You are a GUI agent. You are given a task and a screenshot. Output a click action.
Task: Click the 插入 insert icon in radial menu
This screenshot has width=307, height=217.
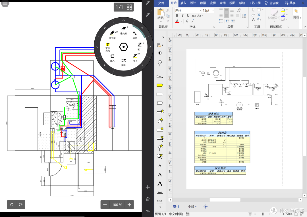112,58
